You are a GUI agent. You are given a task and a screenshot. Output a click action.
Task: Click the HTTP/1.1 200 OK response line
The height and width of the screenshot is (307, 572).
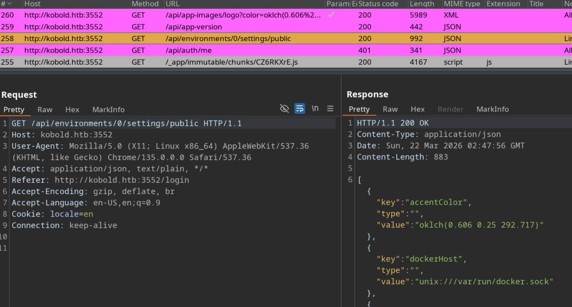(393, 123)
